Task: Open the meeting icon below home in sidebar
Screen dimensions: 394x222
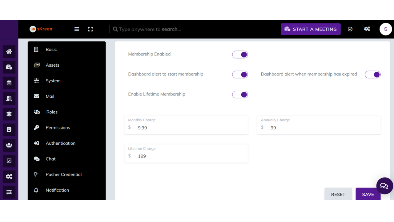Action: pyautogui.click(x=9, y=67)
